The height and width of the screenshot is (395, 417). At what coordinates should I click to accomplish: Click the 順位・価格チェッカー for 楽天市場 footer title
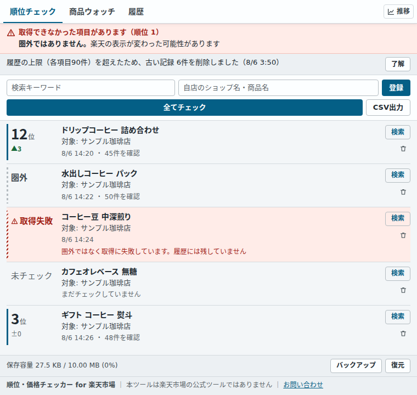coord(61,385)
